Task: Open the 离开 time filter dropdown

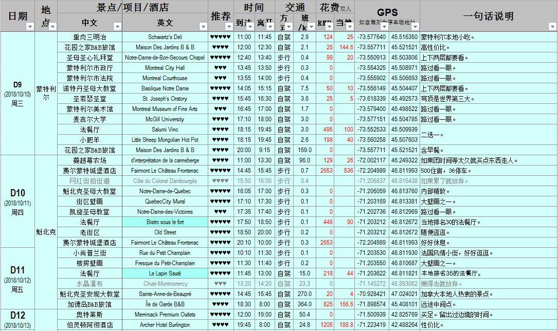Action: tap(270, 27)
